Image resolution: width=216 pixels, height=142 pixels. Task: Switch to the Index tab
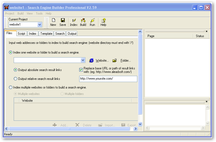click(x=33, y=34)
